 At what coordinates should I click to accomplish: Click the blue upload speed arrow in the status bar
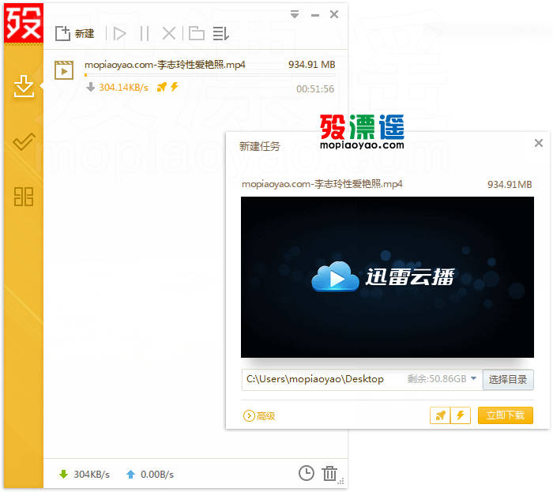tap(130, 474)
